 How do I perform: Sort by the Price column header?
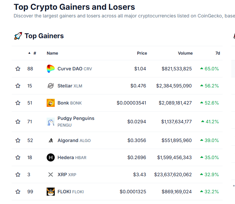142,53
